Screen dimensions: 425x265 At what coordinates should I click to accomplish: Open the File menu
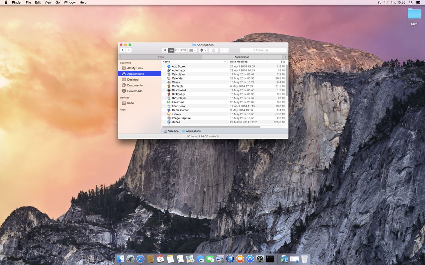coord(29,2)
